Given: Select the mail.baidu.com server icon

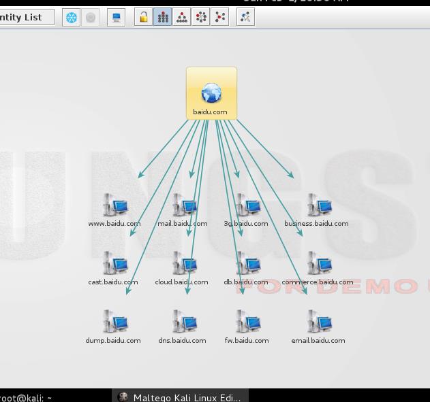Looking at the screenshot, I should pos(185,205).
